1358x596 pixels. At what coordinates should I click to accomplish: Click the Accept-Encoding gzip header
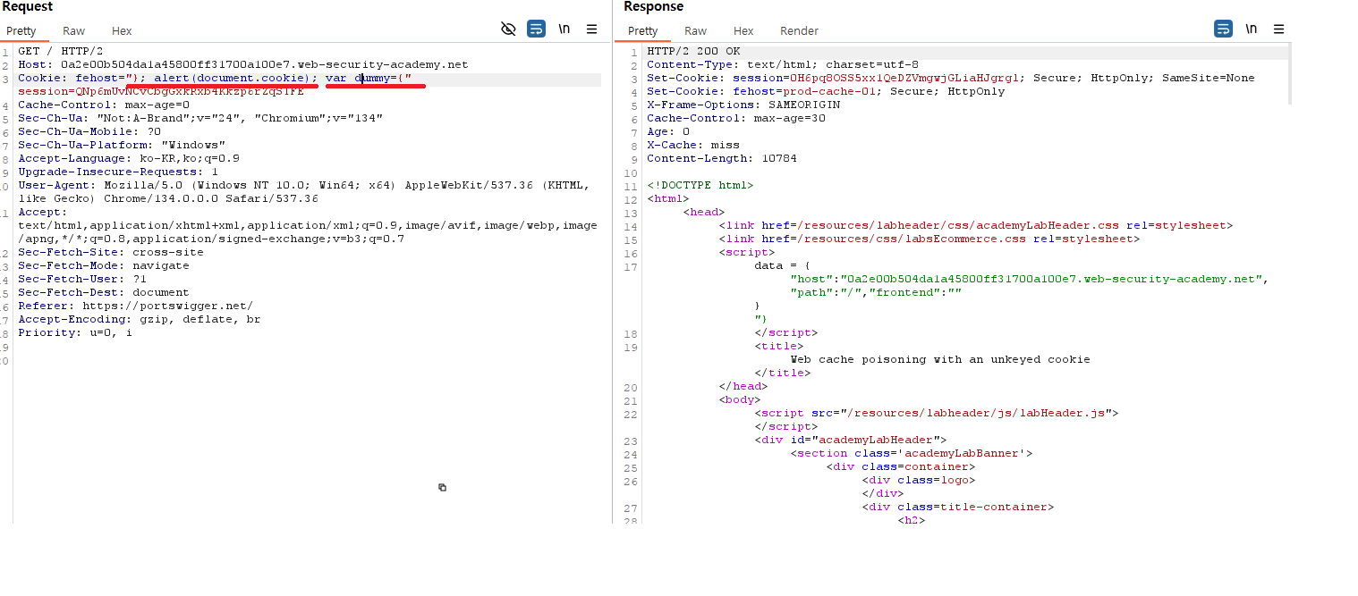[x=140, y=319]
